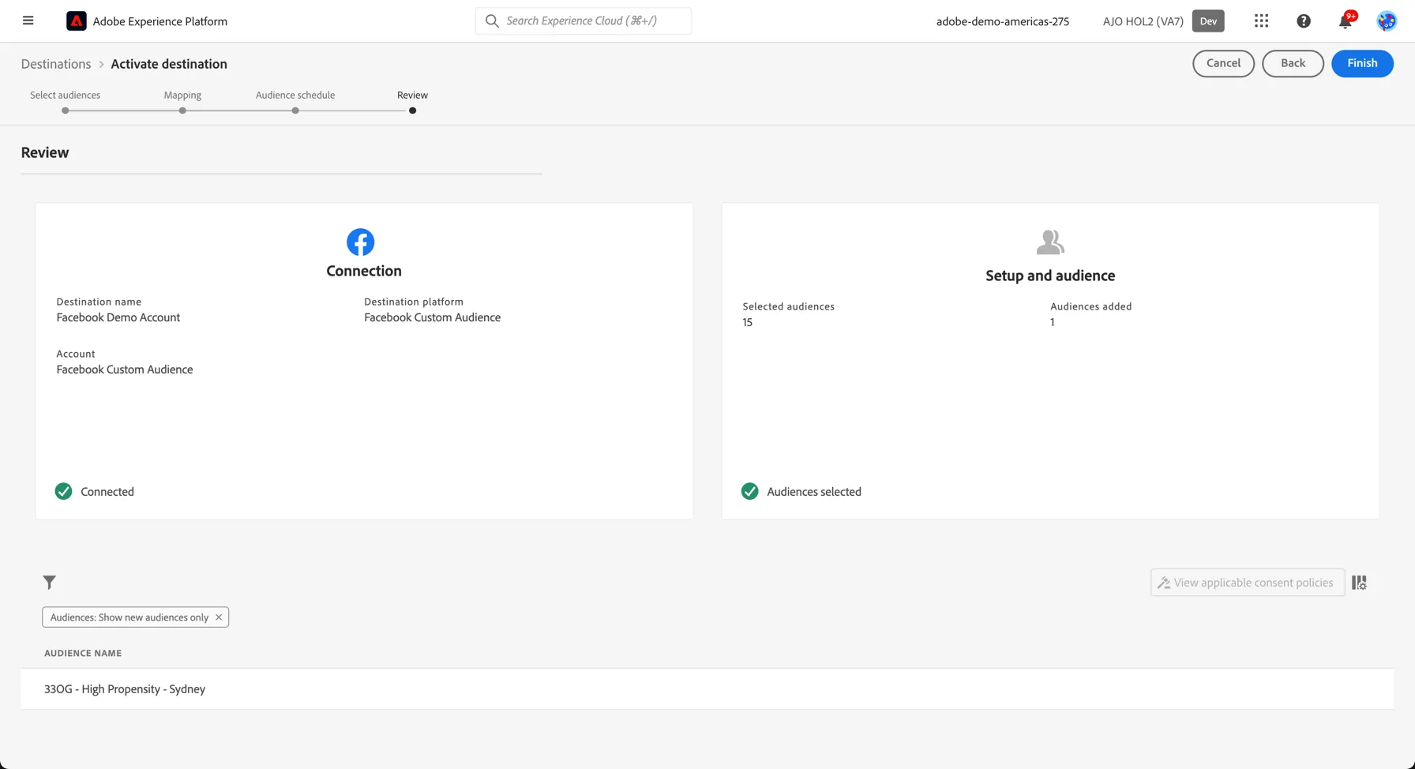Click the Account value Facebook Custom Audience
Screen dimensions: 1415x769
[x=125, y=369]
